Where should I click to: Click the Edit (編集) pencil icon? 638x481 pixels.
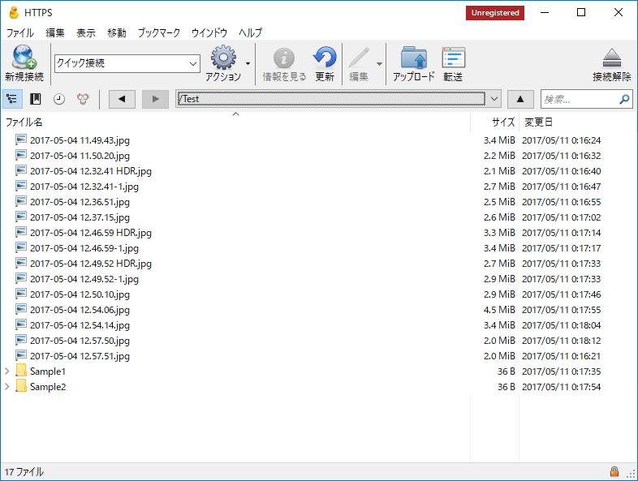(x=359, y=58)
